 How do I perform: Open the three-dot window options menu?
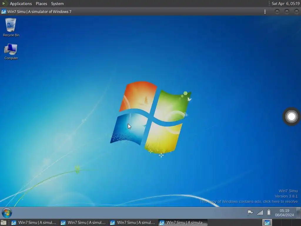coord(265,12)
